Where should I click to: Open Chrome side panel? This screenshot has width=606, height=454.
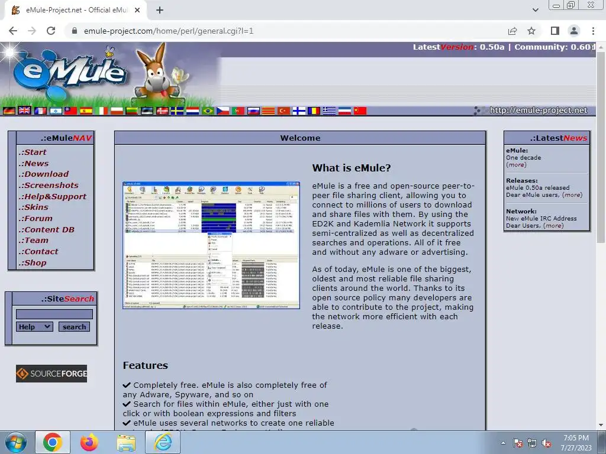(555, 31)
